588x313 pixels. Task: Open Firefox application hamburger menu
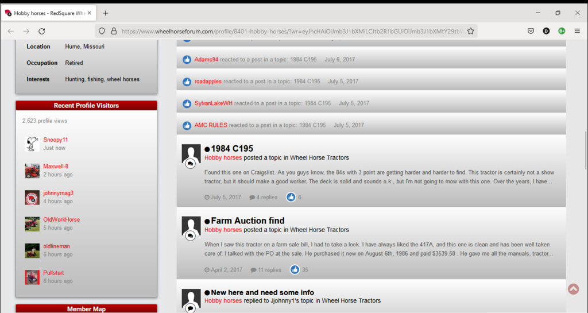click(x=577, y=31)
